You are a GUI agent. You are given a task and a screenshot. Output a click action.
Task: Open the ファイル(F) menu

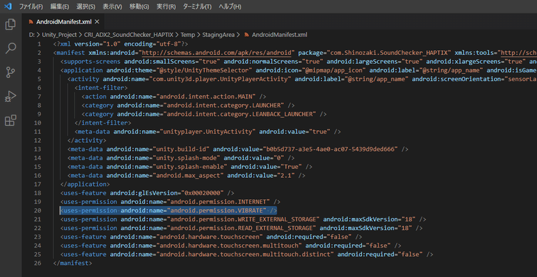click(x=30, y=6)
